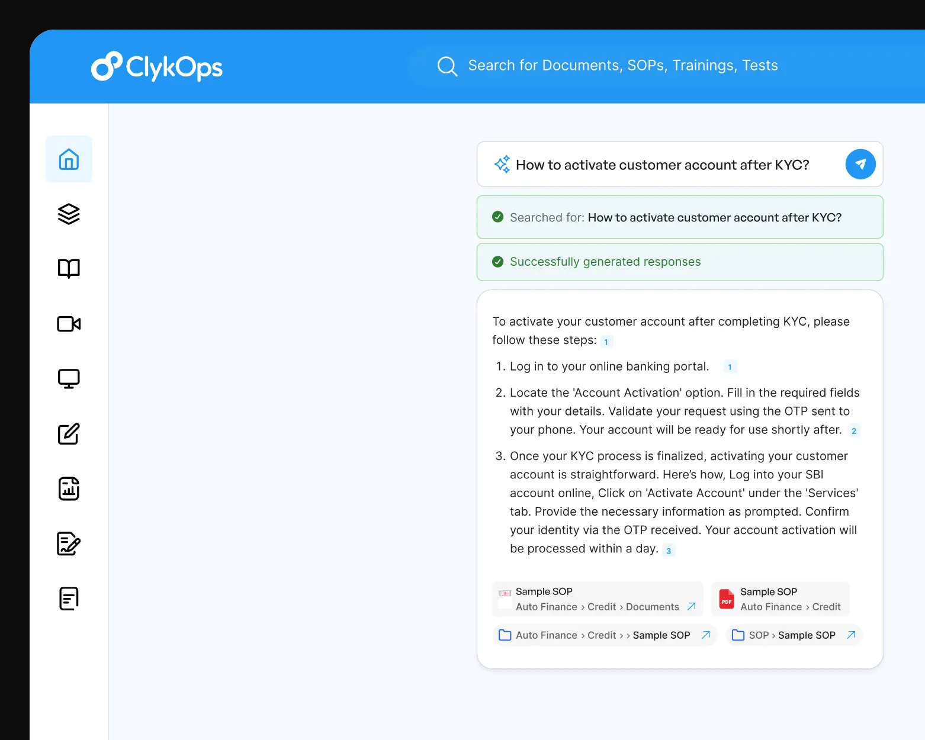
Task: Click the magnifier search icon
Action: point(447,66)
